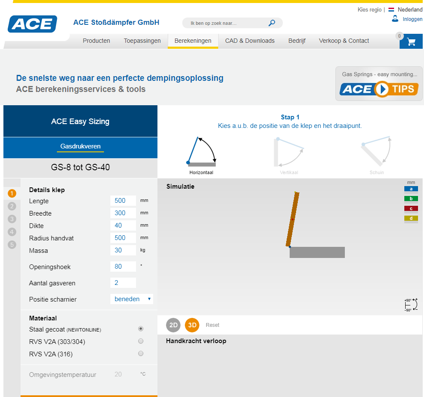The image size is (424, 397).
Task: Open the Bedrijf menu
Action: click(x=297, y=41)
